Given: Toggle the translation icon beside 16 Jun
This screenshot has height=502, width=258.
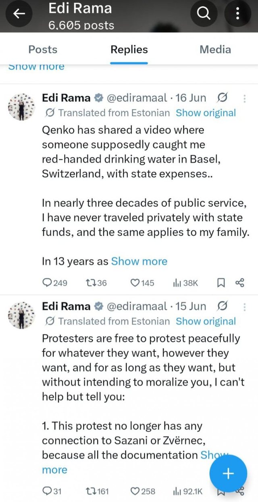Looking at the screenshot, I should pos(222,98).
